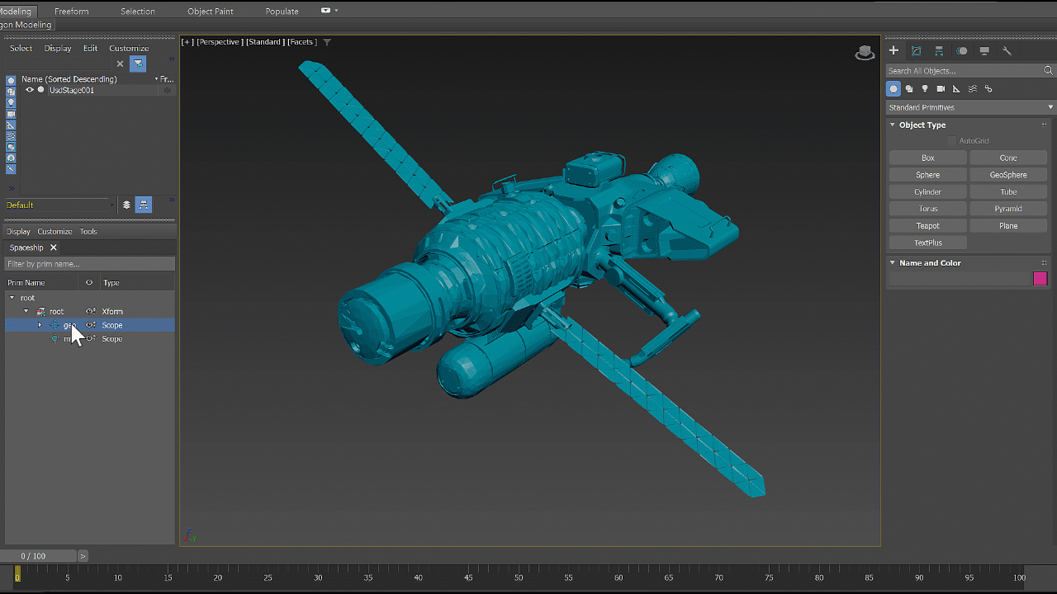The image size is (1057, 594).
Task: Open the Freeform ribbon tab
Action: (71, 12)
